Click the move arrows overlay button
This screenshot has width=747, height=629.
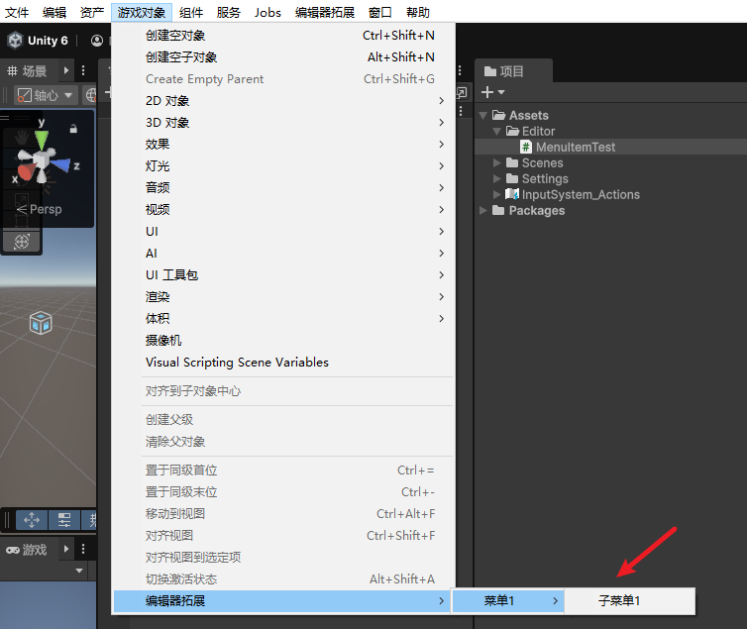(32, 520)
